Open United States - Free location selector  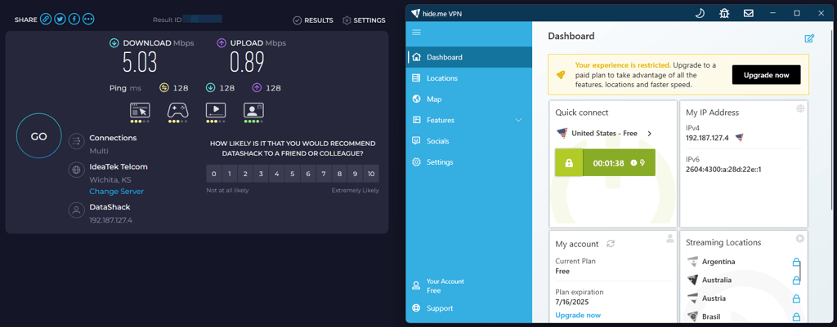tap(604, 133)
